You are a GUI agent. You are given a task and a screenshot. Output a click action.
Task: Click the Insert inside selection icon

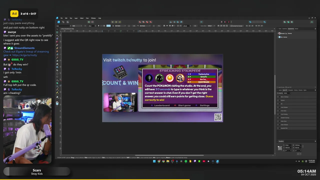[x=292, y=22]
